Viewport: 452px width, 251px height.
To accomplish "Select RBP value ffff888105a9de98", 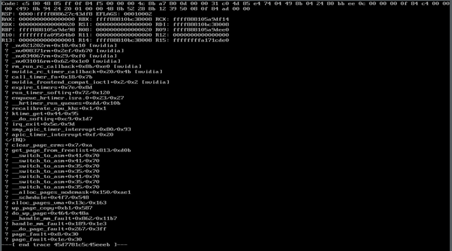I will [x=47, y=30].
